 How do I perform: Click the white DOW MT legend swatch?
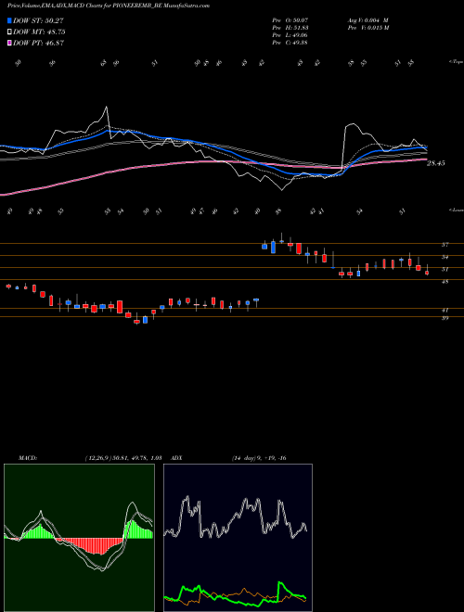pos(9,32)
